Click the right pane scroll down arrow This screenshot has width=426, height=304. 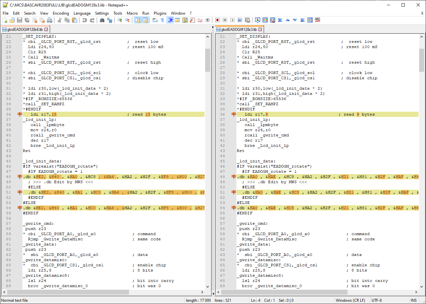point(421,287)
